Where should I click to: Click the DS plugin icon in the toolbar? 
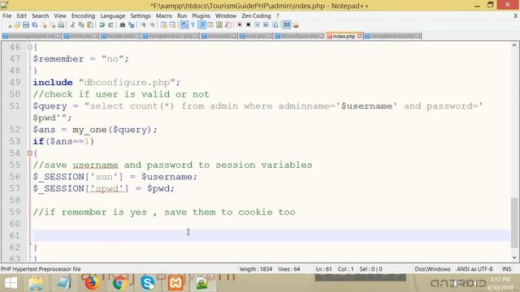[x=287, y=25]
